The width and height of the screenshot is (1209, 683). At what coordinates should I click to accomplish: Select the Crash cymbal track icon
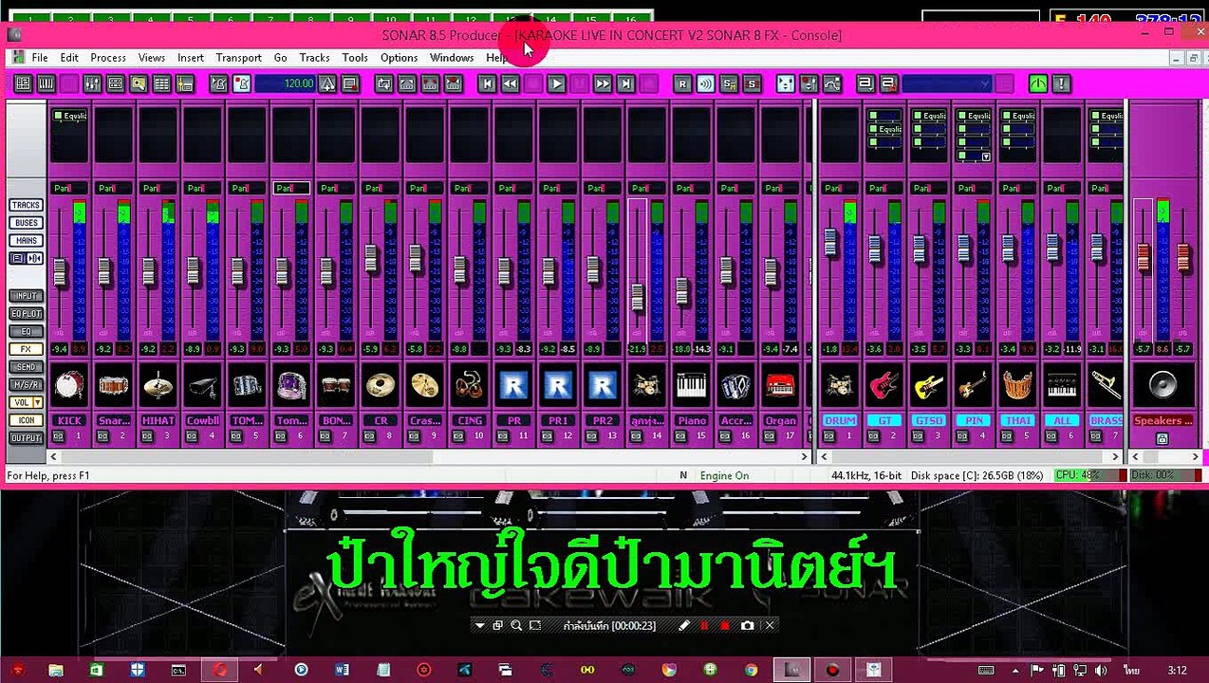click(x=425, y=385)
